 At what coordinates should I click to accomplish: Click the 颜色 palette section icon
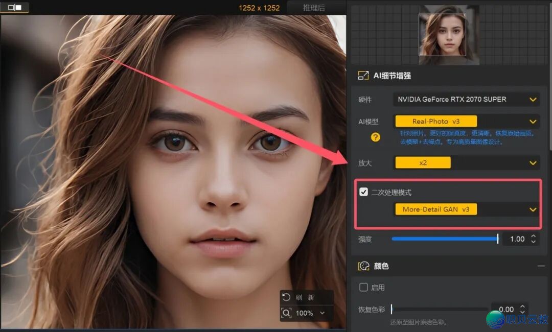[x=364, y=266]
